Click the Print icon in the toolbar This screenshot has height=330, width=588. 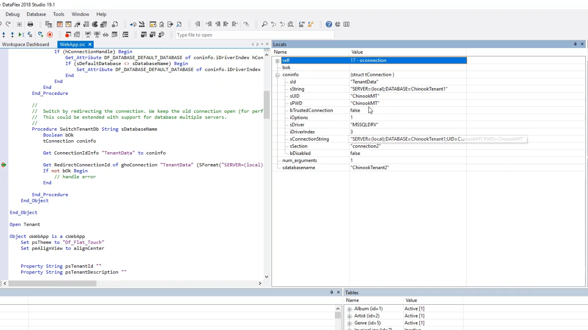point(30,24)
